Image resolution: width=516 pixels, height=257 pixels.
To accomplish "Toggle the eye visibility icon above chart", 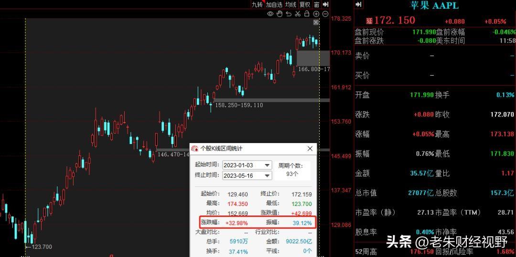I will [270, 14].
